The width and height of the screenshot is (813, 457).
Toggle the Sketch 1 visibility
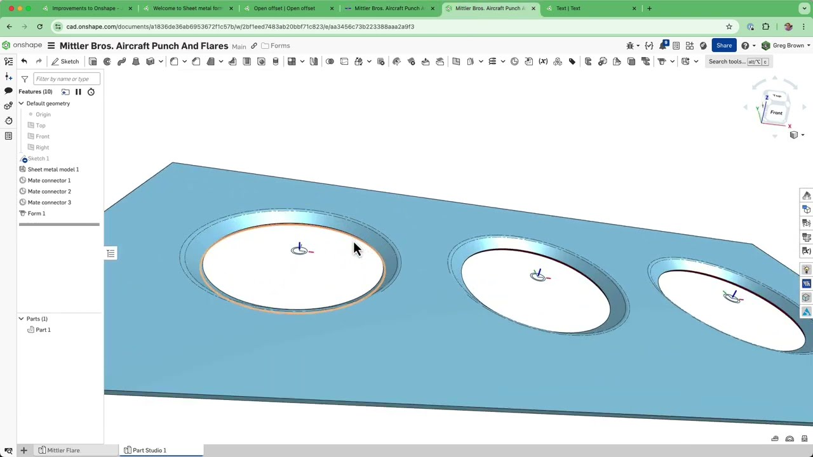pos(25,159)
